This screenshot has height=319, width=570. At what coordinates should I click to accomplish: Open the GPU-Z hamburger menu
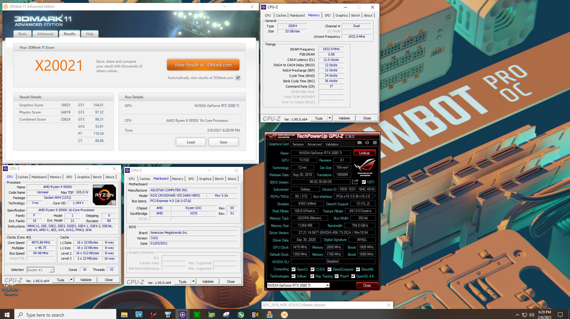(375, 143)
